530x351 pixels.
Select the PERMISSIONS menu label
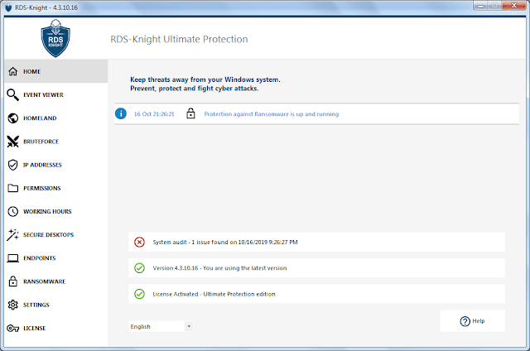(x=42, y=188)
